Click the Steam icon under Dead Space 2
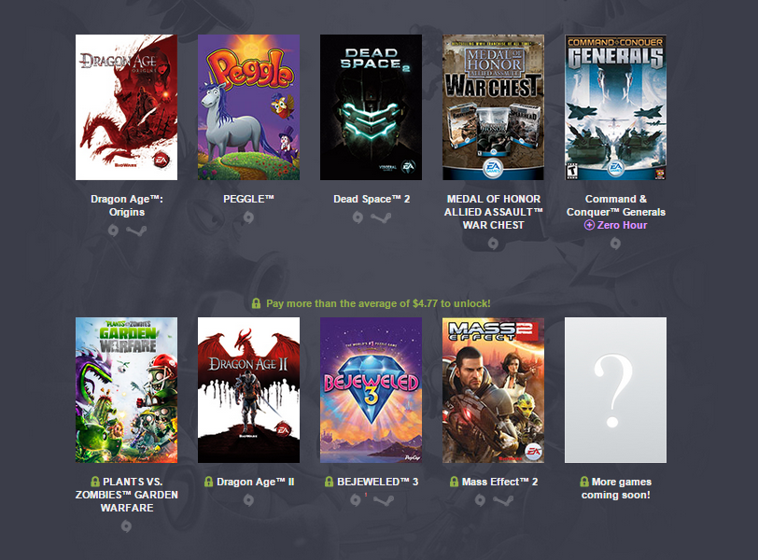The image size is (758, 560). coord(381,217)
